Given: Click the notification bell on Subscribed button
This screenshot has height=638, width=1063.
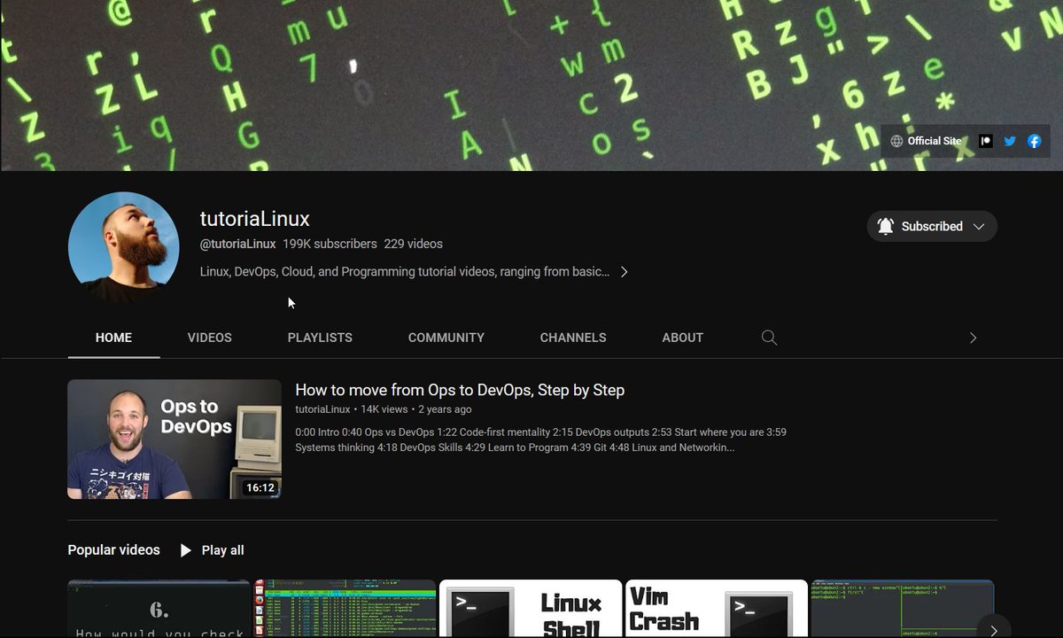Looking at the screenshot, I should pos(886,226).
